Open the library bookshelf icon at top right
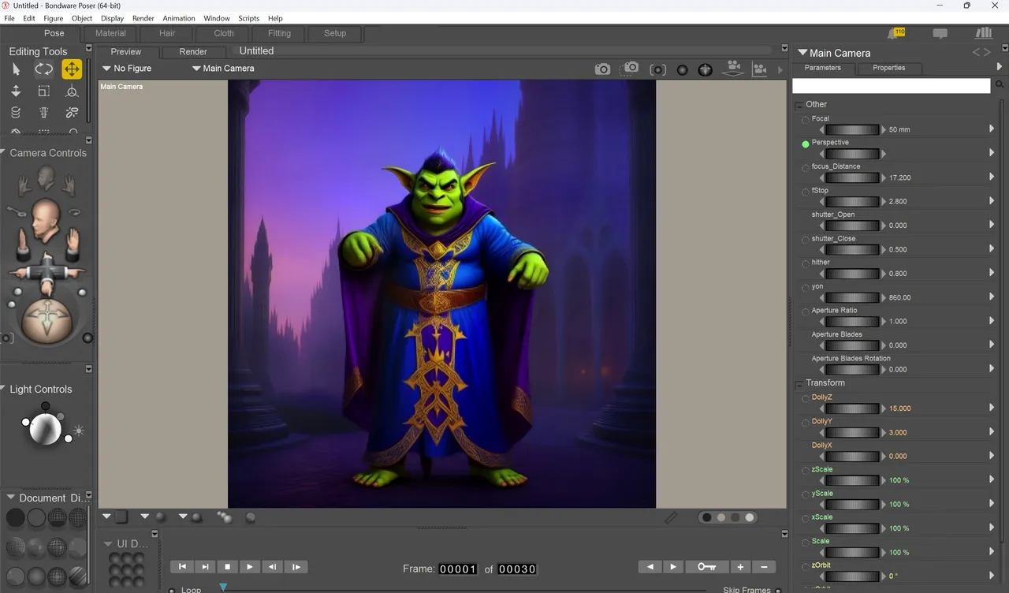Viewport: 1009px width, 593px height. pos(983,33)
